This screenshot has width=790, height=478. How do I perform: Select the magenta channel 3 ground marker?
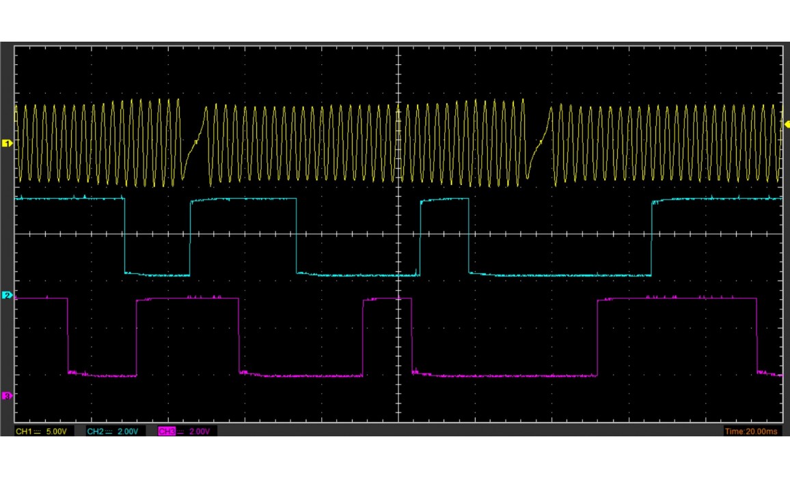pyautogui.click(x=8, y=396)
